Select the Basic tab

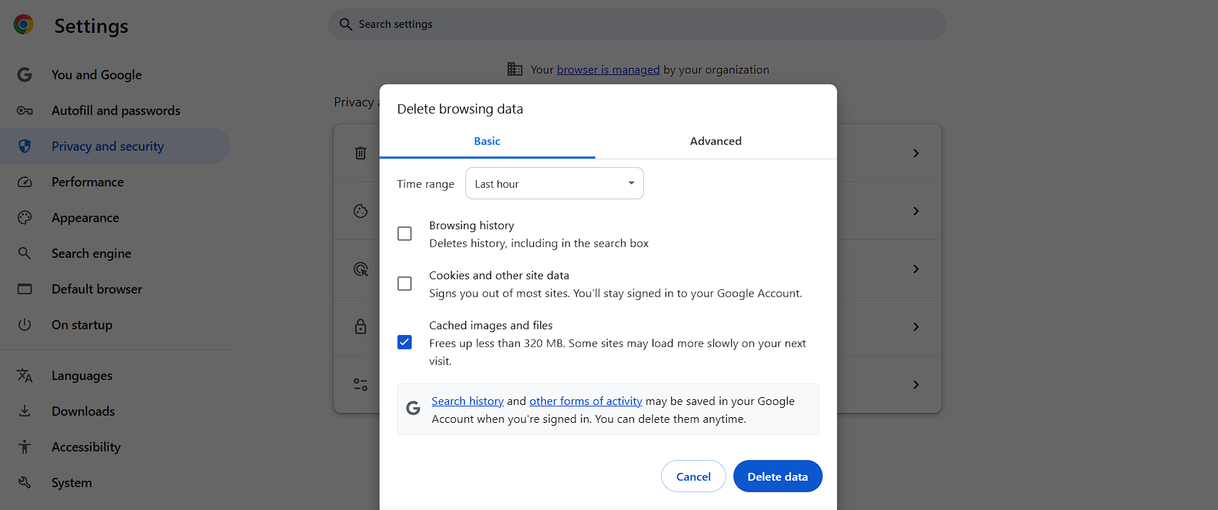[487, 141]
